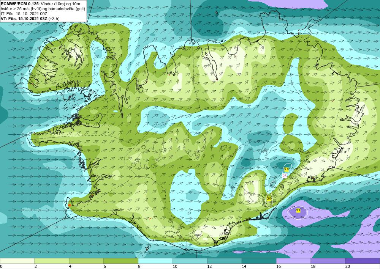Select the darkest purple legend swatch above 20
This screenshot has width=380, height=269.
363,261
